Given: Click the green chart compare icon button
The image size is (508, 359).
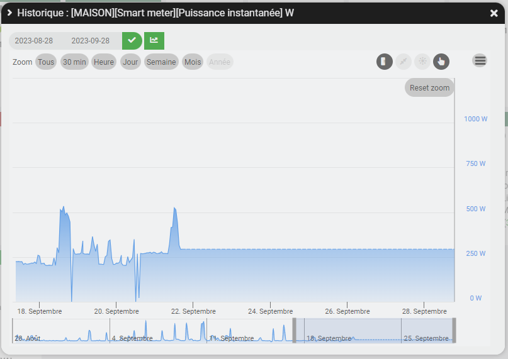Looking at the screenshot, I should [154, 41].
